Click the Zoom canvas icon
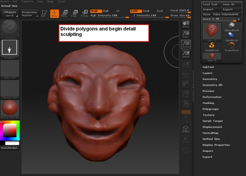Viewport: 246px width, 176px height. pyautogui.click(x=186, y=34)
